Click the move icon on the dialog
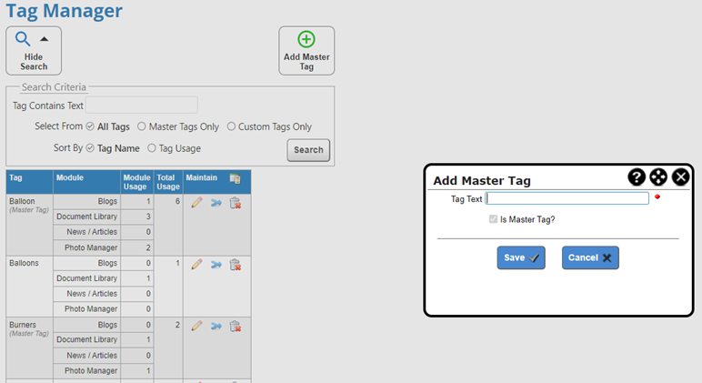The height and width of the screenshot is (383, 702). pos(658,177)
